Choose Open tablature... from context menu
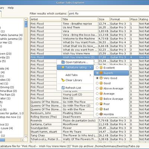 75,62
